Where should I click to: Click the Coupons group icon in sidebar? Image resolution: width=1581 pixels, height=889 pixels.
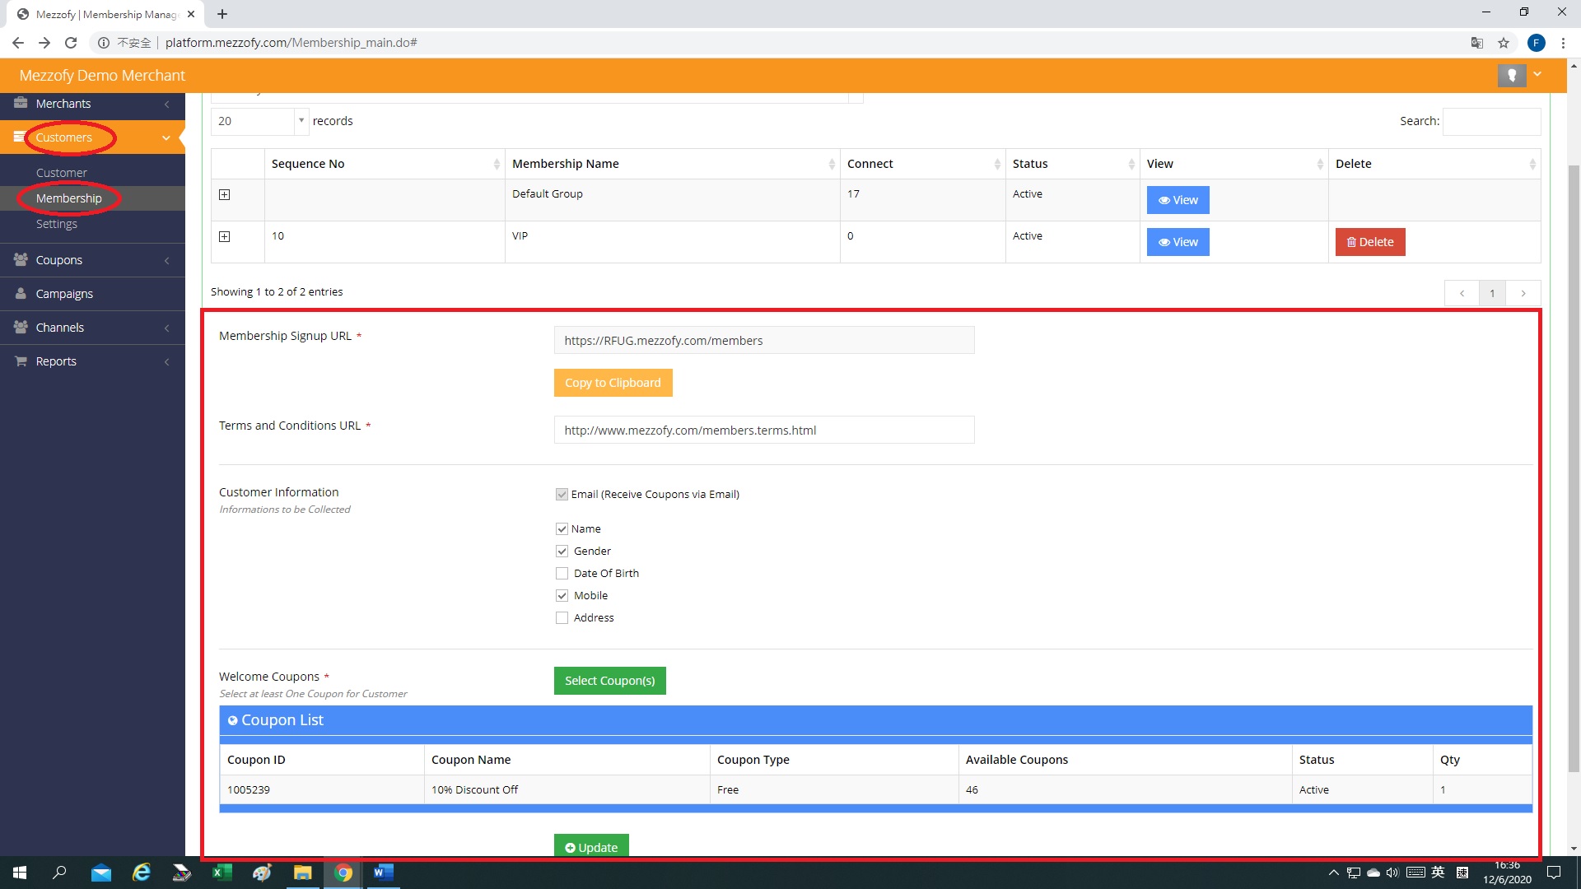click(x=21, y=259)
